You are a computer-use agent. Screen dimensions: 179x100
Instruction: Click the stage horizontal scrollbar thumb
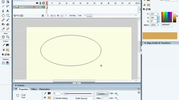click(74, 81)
